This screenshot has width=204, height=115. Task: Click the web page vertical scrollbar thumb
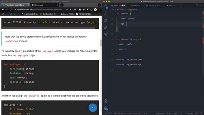(x=101, y=43)
